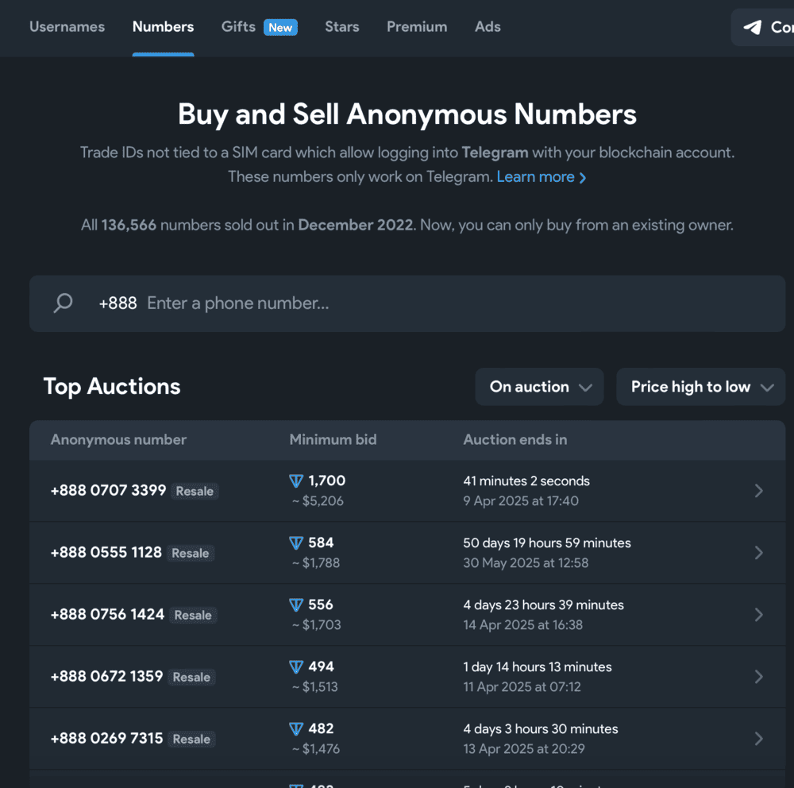Open number +888 0707 3399
This screenshot has width=794, height=788.
coord(108,491)
